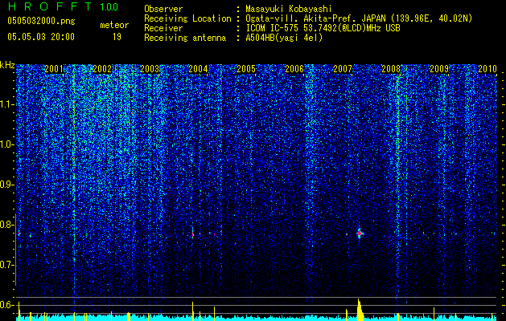Click the tallest yellow power peak after 2007
This screenshot has height=321, width=506.
click(359, 310)
